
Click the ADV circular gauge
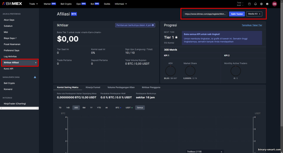pos(170,71)
